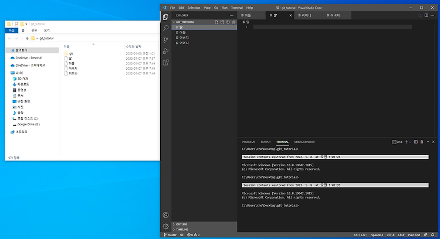Screen dimensions: 440x239
Task: Select 아버지 file in VS Code explorer
Action: coord(204,38)
